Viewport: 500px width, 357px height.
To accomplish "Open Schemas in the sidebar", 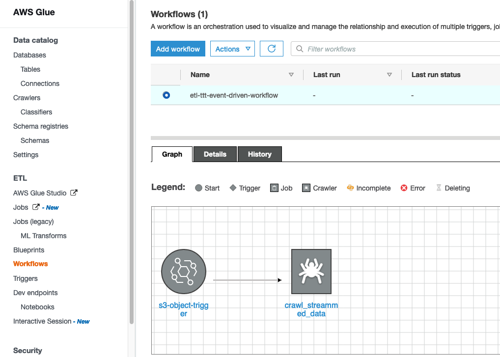I will (35, 140).
